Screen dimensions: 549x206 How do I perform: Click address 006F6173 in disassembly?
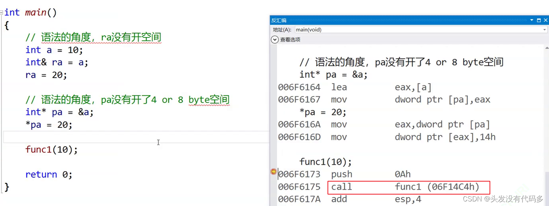point(299,174)
